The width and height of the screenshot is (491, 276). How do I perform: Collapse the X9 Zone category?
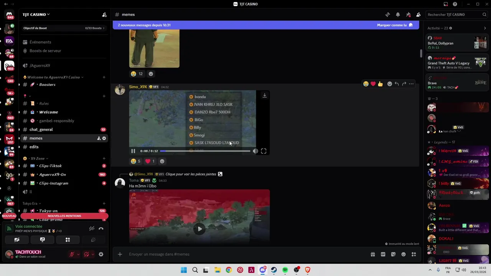36,158
